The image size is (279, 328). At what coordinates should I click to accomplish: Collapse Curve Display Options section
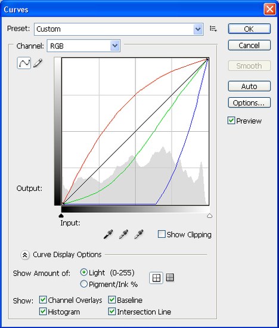click(x=25, y=255)
